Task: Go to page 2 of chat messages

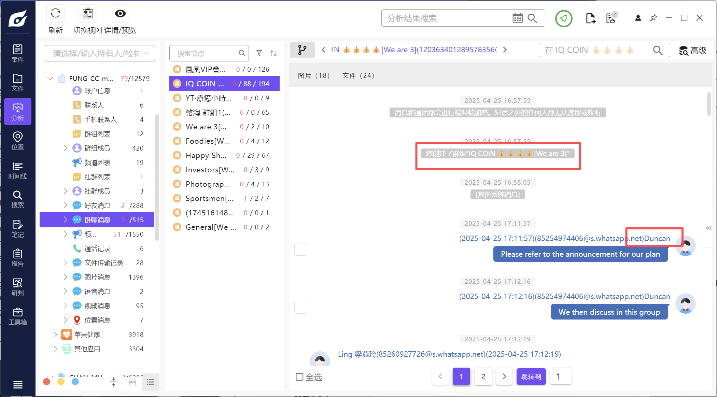Action: pyautogui.click(x=483, y=377)
